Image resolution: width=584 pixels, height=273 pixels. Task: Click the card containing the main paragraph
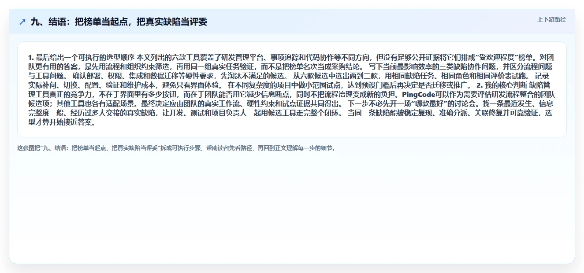point(292,89)
